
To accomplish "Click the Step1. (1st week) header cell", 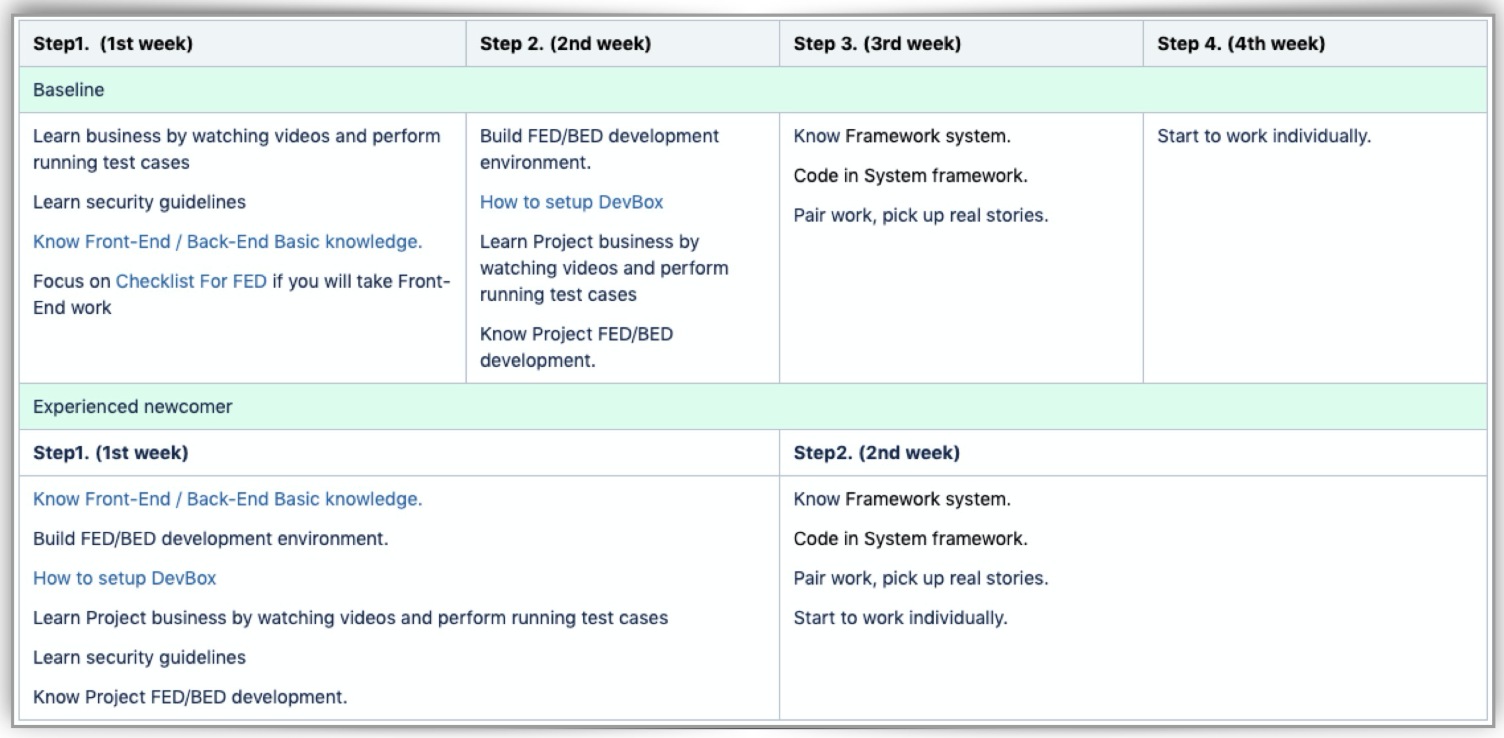I will (242, 43).
